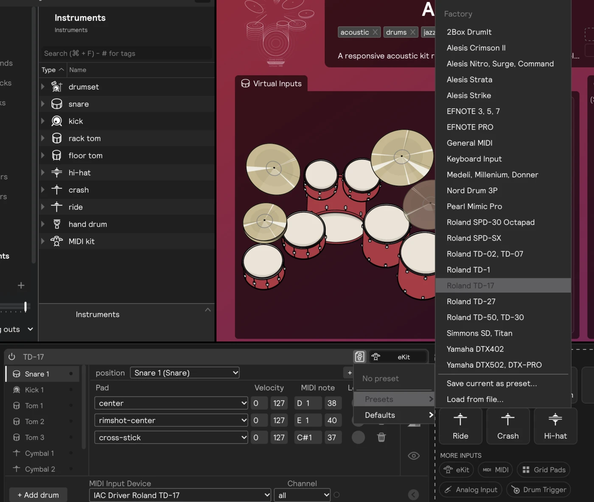Click the plus icon in the left sidebar
Viewport: 594px width, 502px height.
click(21, 285)
